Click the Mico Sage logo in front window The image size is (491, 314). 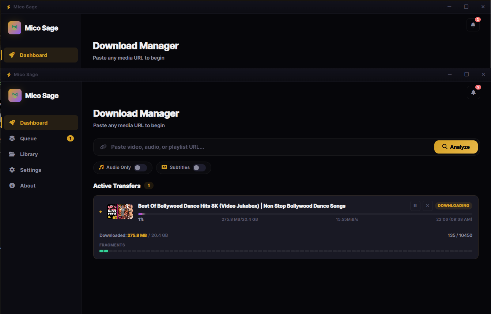click(x=15, y=95)
